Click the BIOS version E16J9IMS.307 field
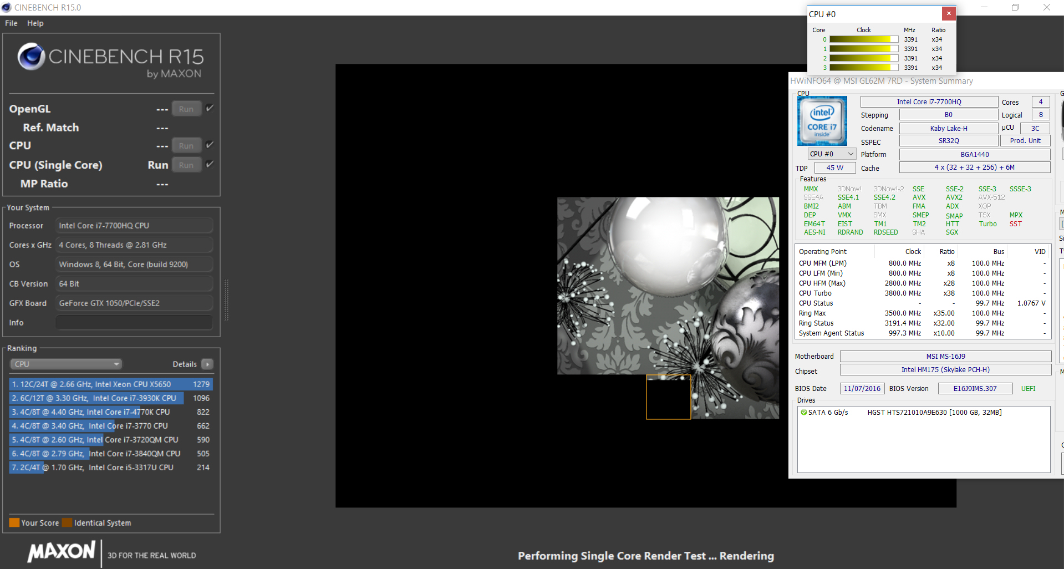Viewport: 1064px width, 569px height. [x=975, y=388]
